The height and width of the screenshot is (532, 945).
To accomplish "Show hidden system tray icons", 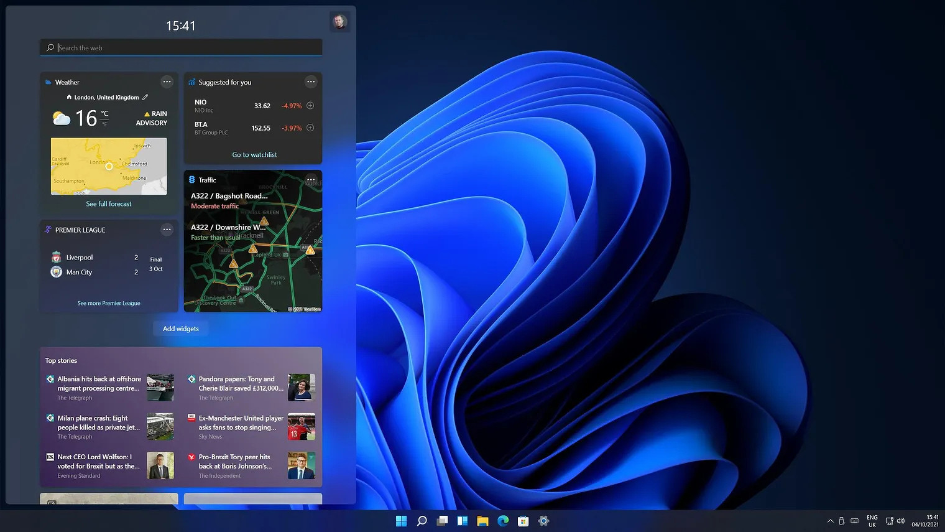I will click(830, 521).
